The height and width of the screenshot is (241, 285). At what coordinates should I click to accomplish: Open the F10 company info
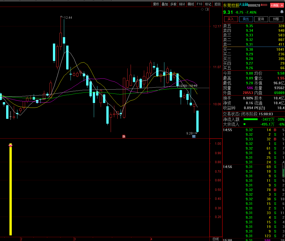click(x=200, y=4)
